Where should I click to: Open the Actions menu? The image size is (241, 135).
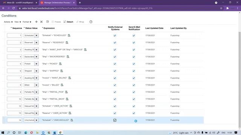point(8,22)
